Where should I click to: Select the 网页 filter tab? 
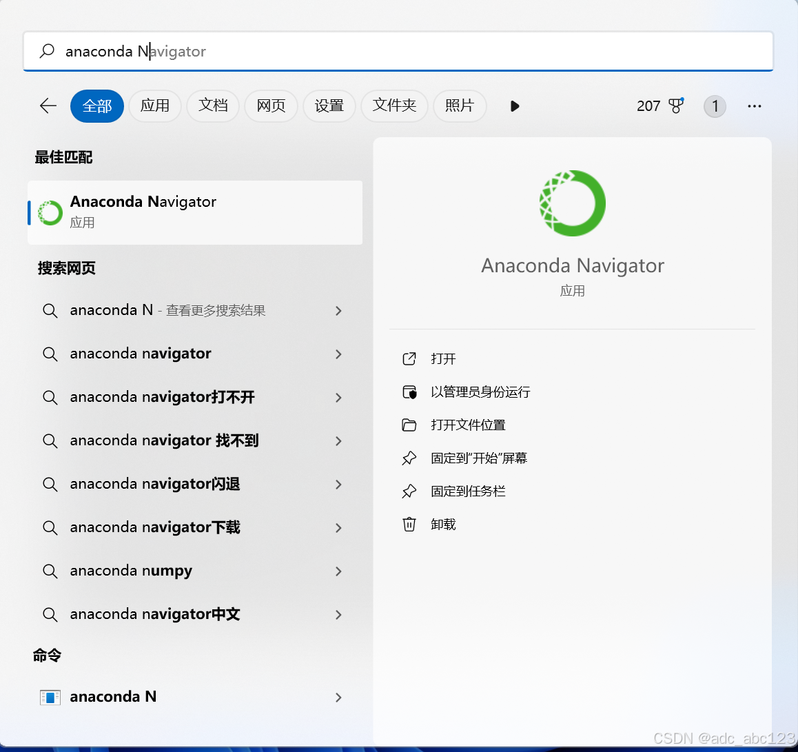coord(271,106)
